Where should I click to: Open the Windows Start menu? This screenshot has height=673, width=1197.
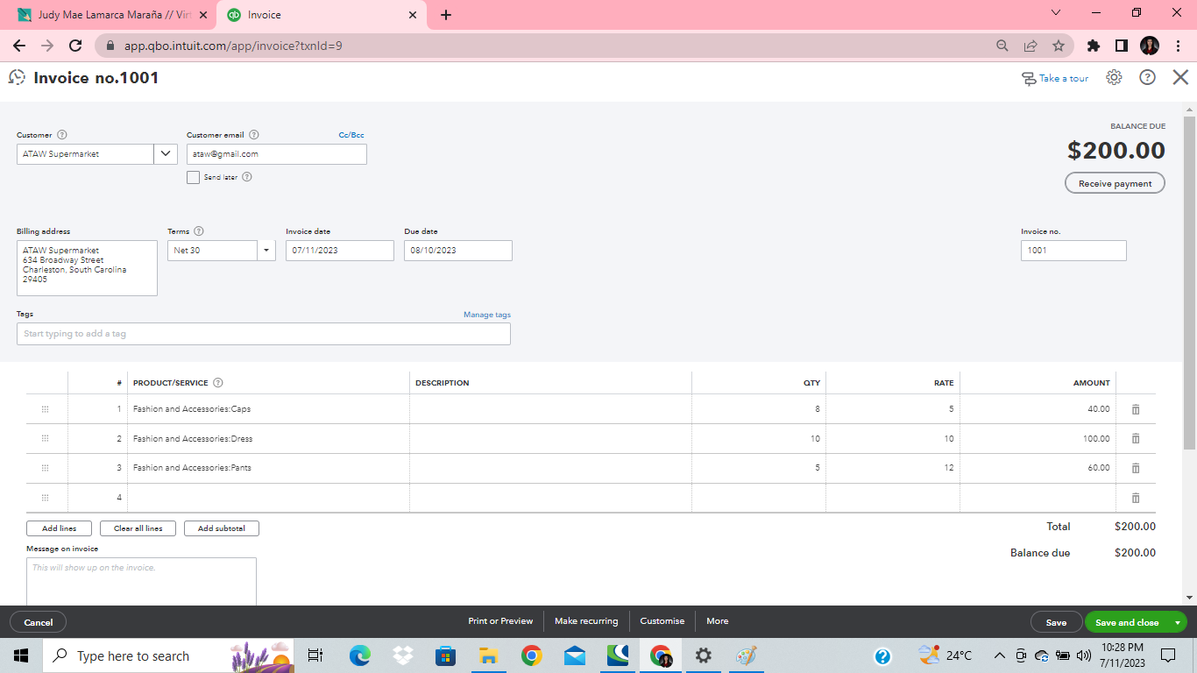(21, 655)
